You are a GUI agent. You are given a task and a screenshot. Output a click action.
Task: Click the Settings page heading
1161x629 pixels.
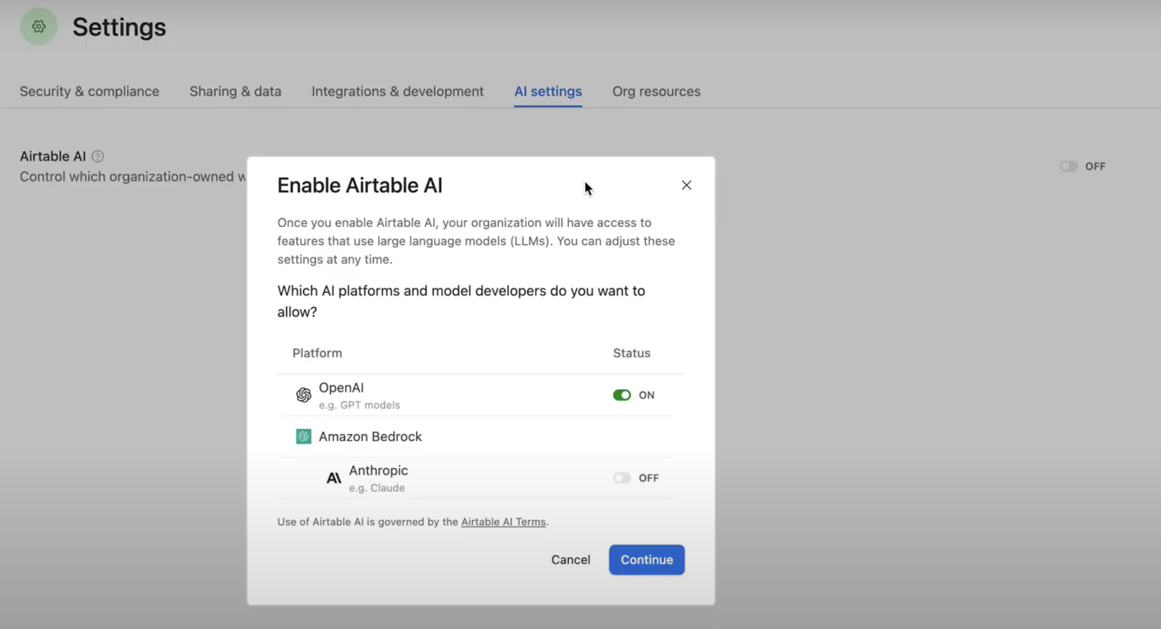pyautogui.click(x=119, y=27)
